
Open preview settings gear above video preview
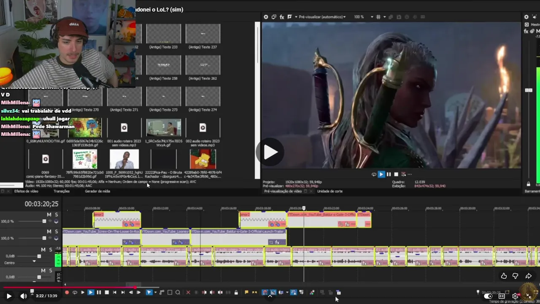266,17
